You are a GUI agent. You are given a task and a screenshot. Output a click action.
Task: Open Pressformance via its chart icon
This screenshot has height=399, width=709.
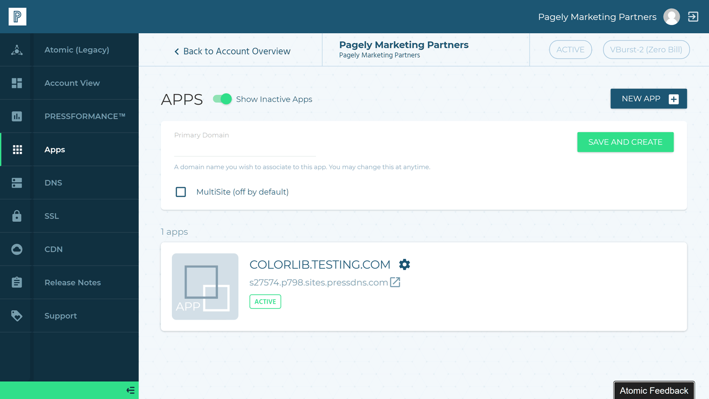[x=16, y=116]
